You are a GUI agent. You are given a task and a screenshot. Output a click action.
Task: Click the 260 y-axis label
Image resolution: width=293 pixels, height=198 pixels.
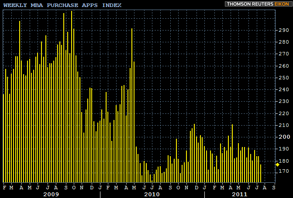pyautogui.click(x=283, y=66)
